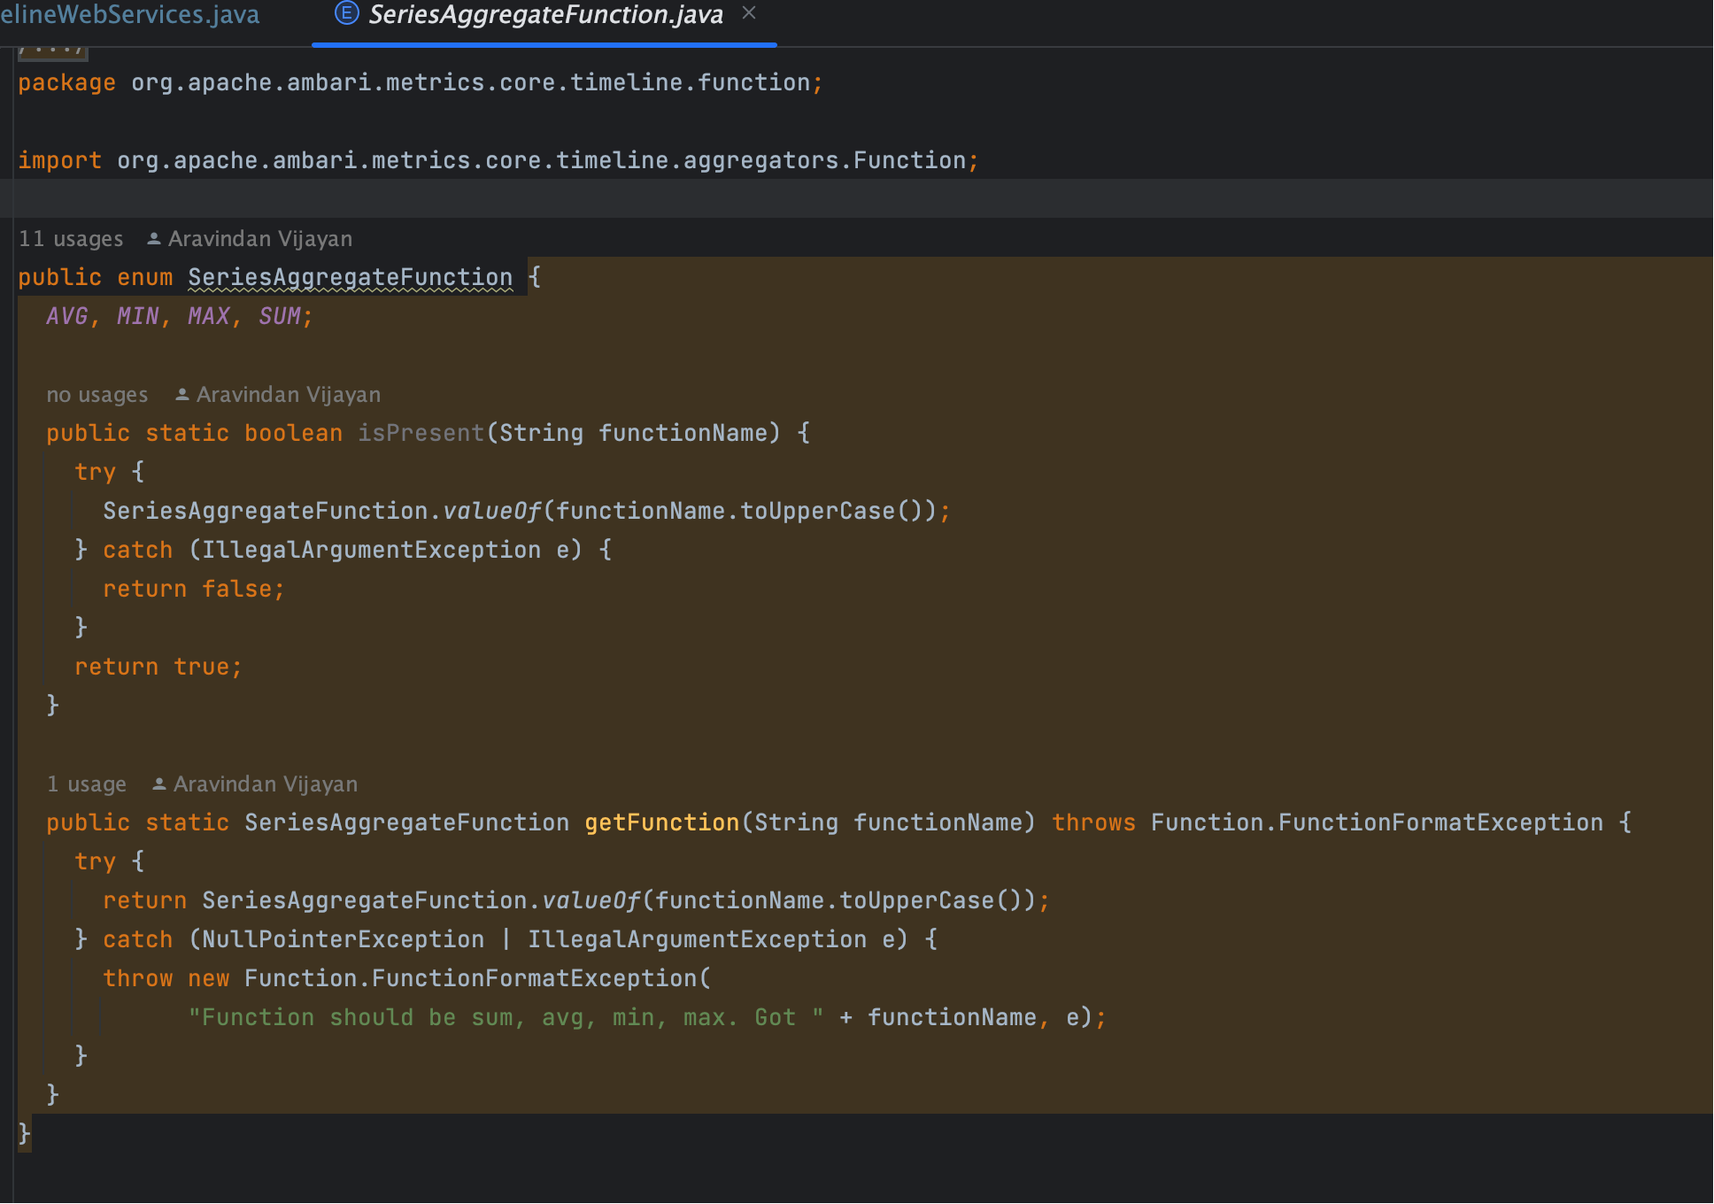The image size is (1714, 1204).
Task: Click the highlighted getFunction method name
Action: coord(662,823)
